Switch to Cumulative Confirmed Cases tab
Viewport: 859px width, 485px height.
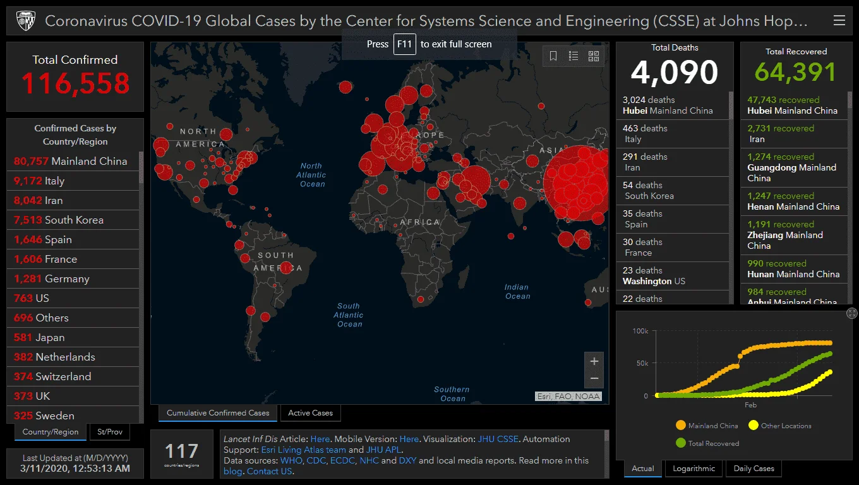pos(218,413)
